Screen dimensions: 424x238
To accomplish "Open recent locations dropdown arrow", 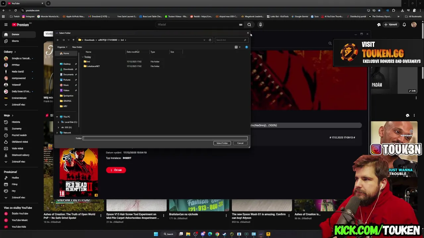I will (69, 40).
